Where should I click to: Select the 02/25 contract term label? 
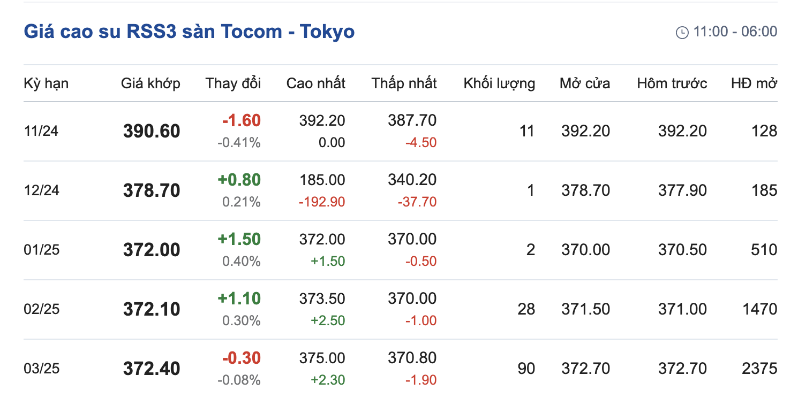click(x=41, y=309)
